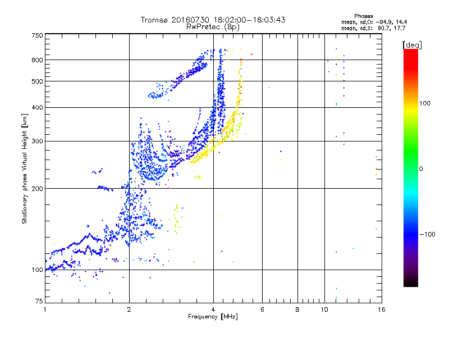
Task: Select the RwPretec (8p) subtitle text
Action: tap(213, 27)
